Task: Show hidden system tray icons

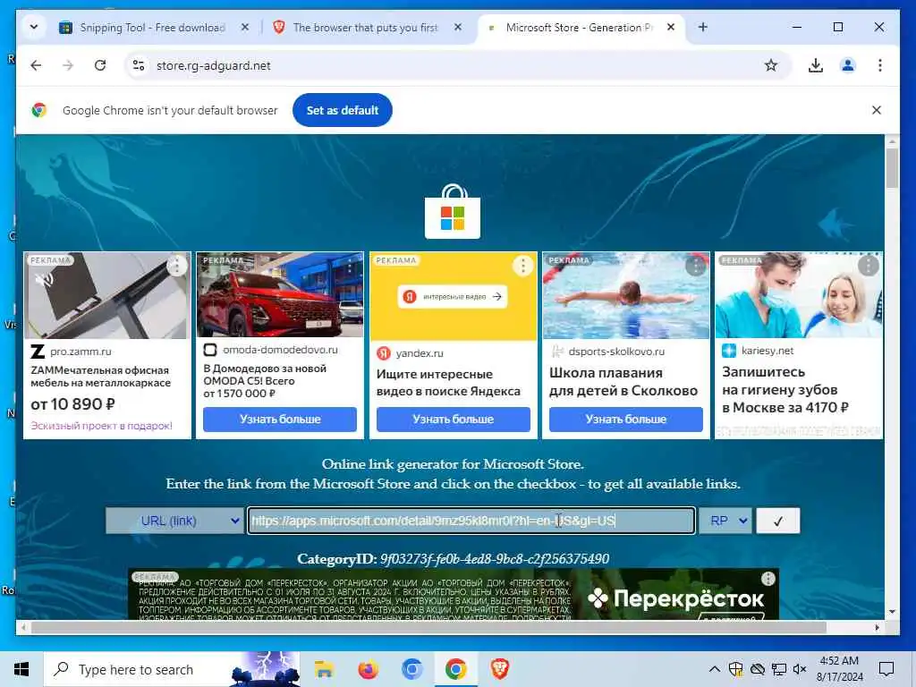Action: pos(714,669)
